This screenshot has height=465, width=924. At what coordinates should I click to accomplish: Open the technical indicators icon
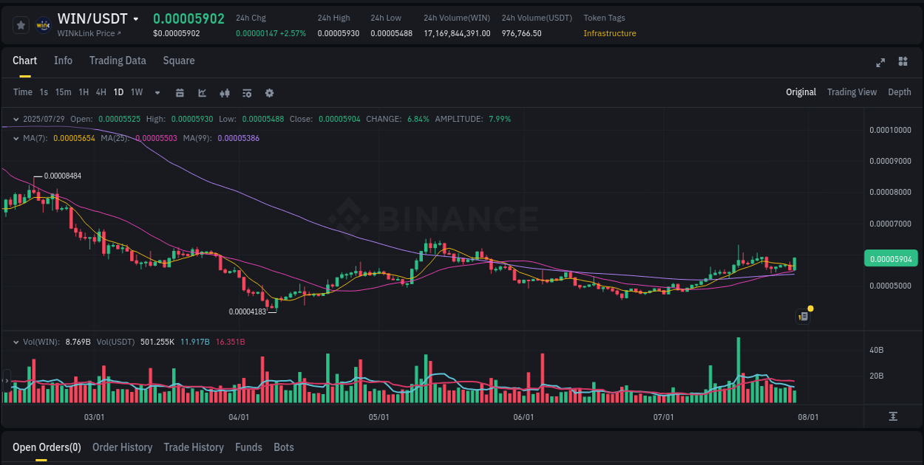[x=247, y=93]
